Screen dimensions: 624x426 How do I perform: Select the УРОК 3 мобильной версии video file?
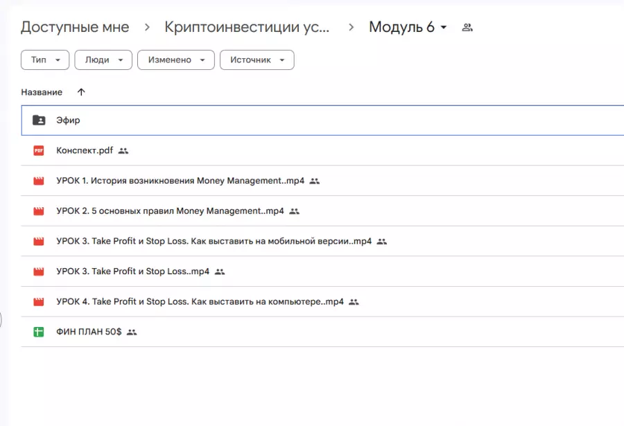click(214, 242)
